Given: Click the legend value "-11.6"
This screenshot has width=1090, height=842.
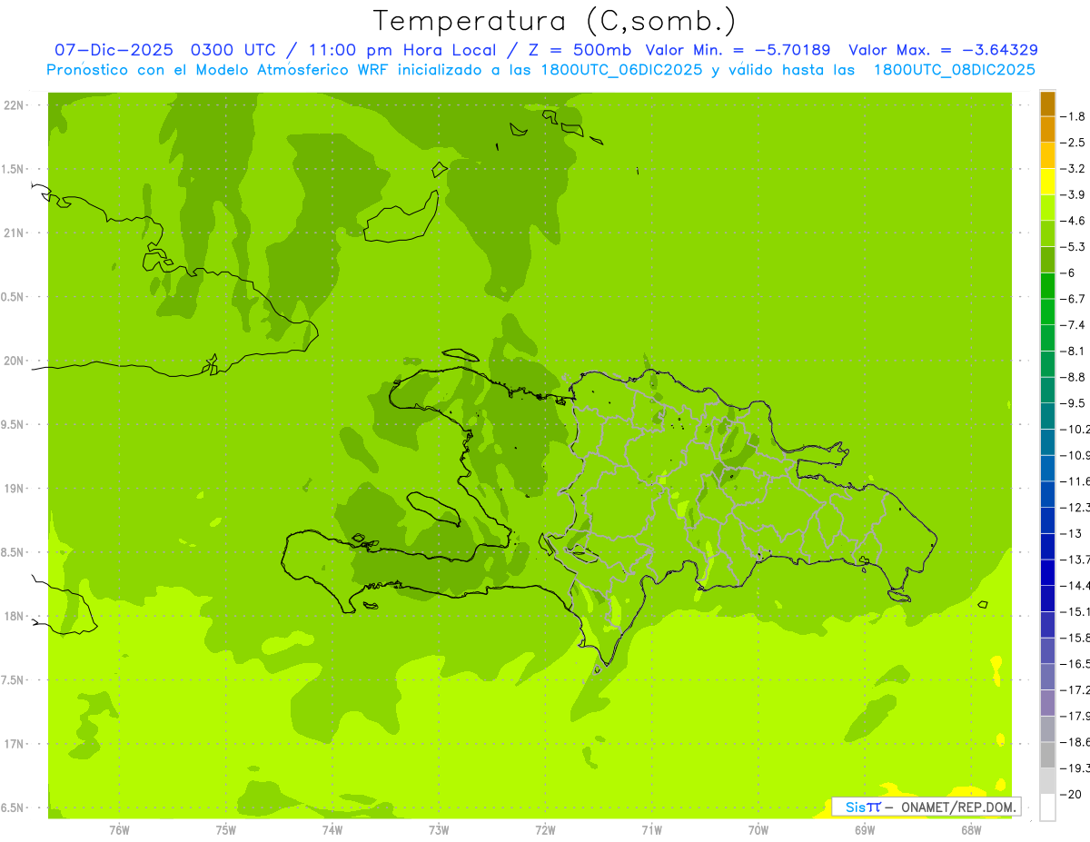Looking at the screenshot, I should (x=1075, y=481).
